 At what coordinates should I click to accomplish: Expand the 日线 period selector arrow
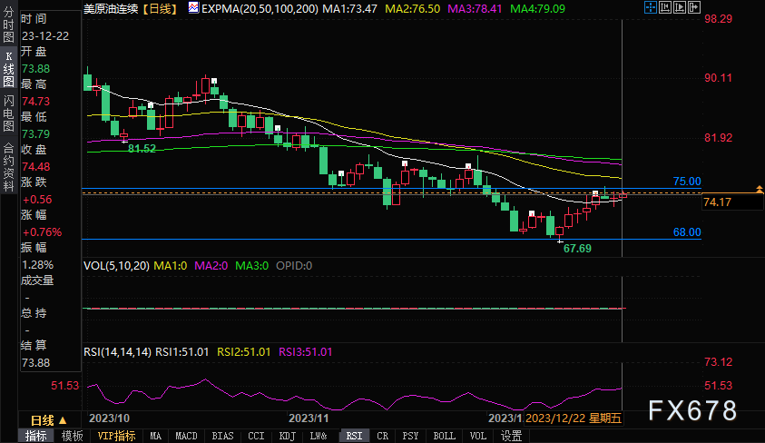tap(63, 420)
